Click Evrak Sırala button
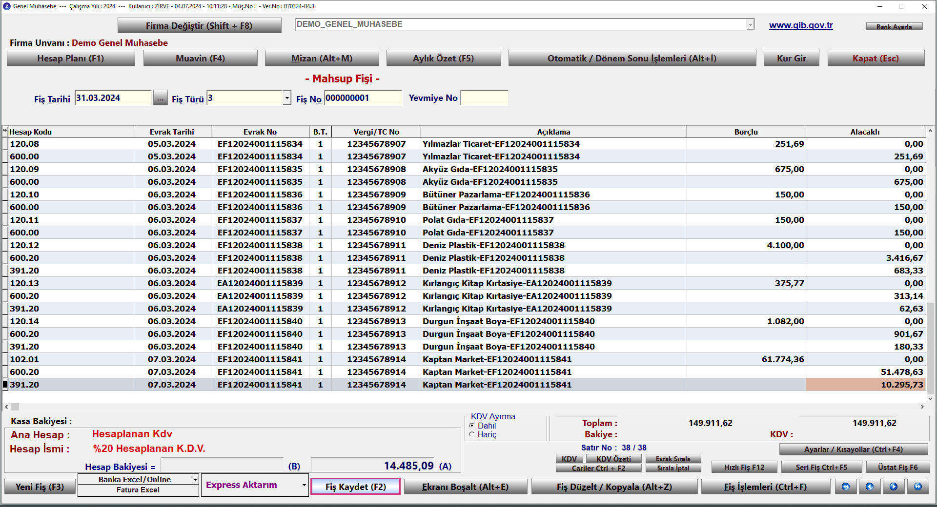This screenshot has width=937, height=507. coord(673,459)
